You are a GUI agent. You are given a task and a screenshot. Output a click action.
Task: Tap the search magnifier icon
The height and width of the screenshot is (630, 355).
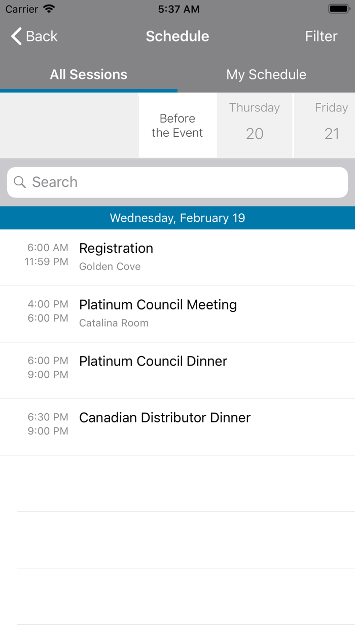tap(19, 182)
